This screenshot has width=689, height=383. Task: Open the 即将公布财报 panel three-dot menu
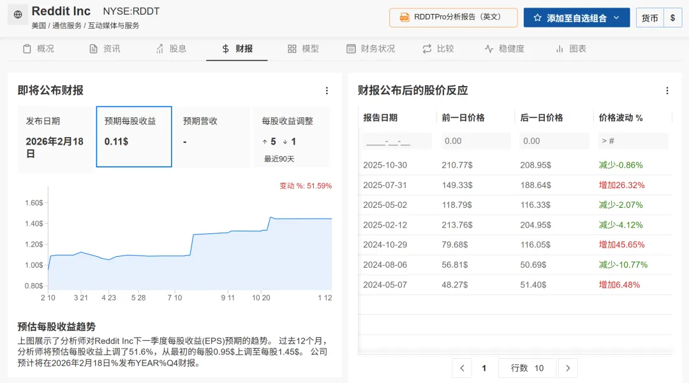pyautogui.click(x=327, y=90)
